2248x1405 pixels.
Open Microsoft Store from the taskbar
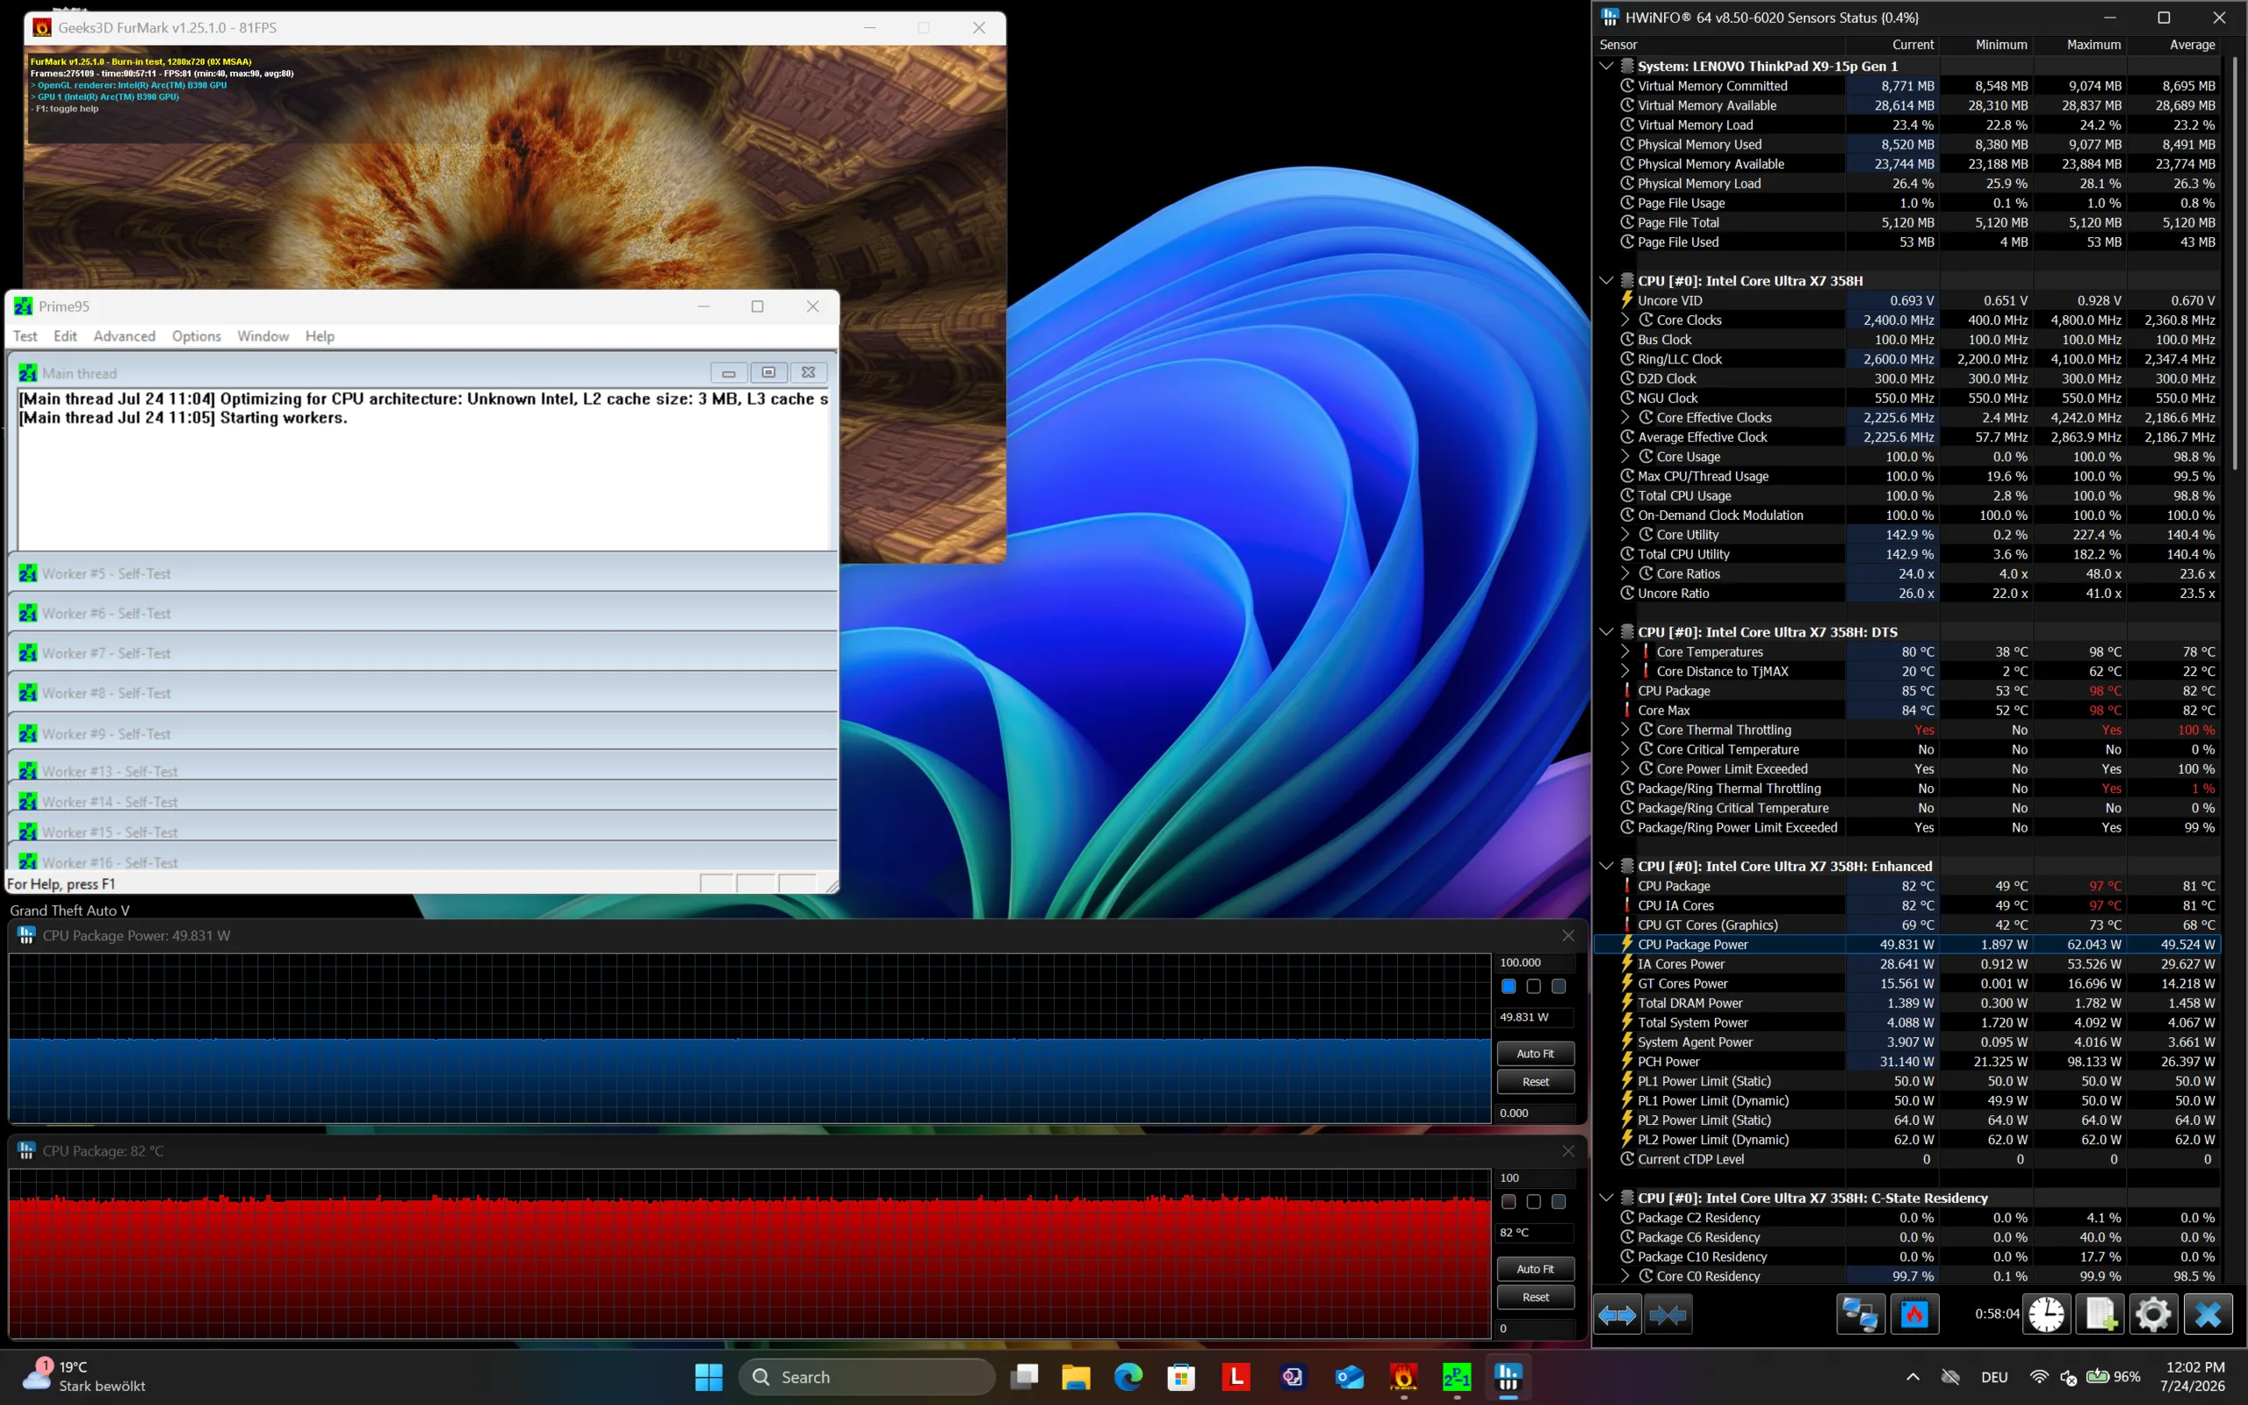[1181, 1377]
